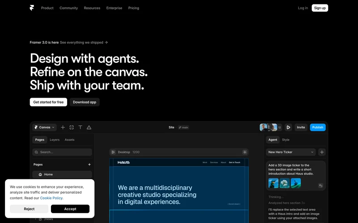Click the Desktop breakpoint play icon
The width and height of the screenshot is (358, 223).
coord(113,152)
